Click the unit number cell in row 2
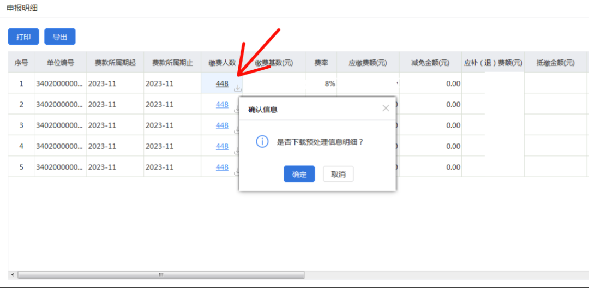Viewport: 589px width, 288px height. click(x=60, y=104)
